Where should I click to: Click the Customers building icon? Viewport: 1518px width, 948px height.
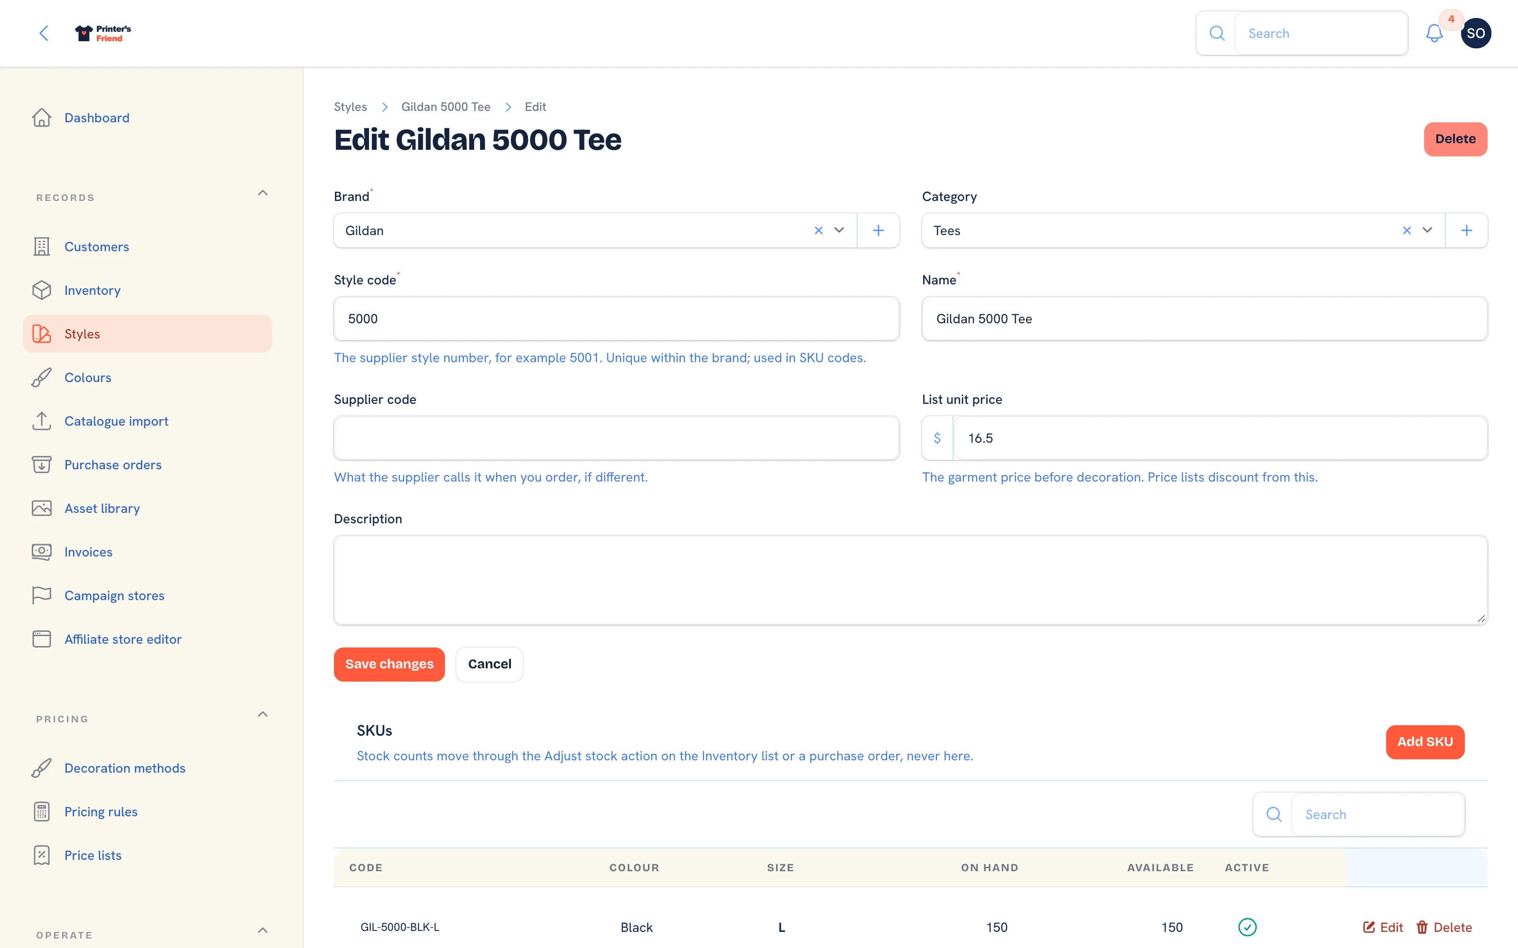41,246
